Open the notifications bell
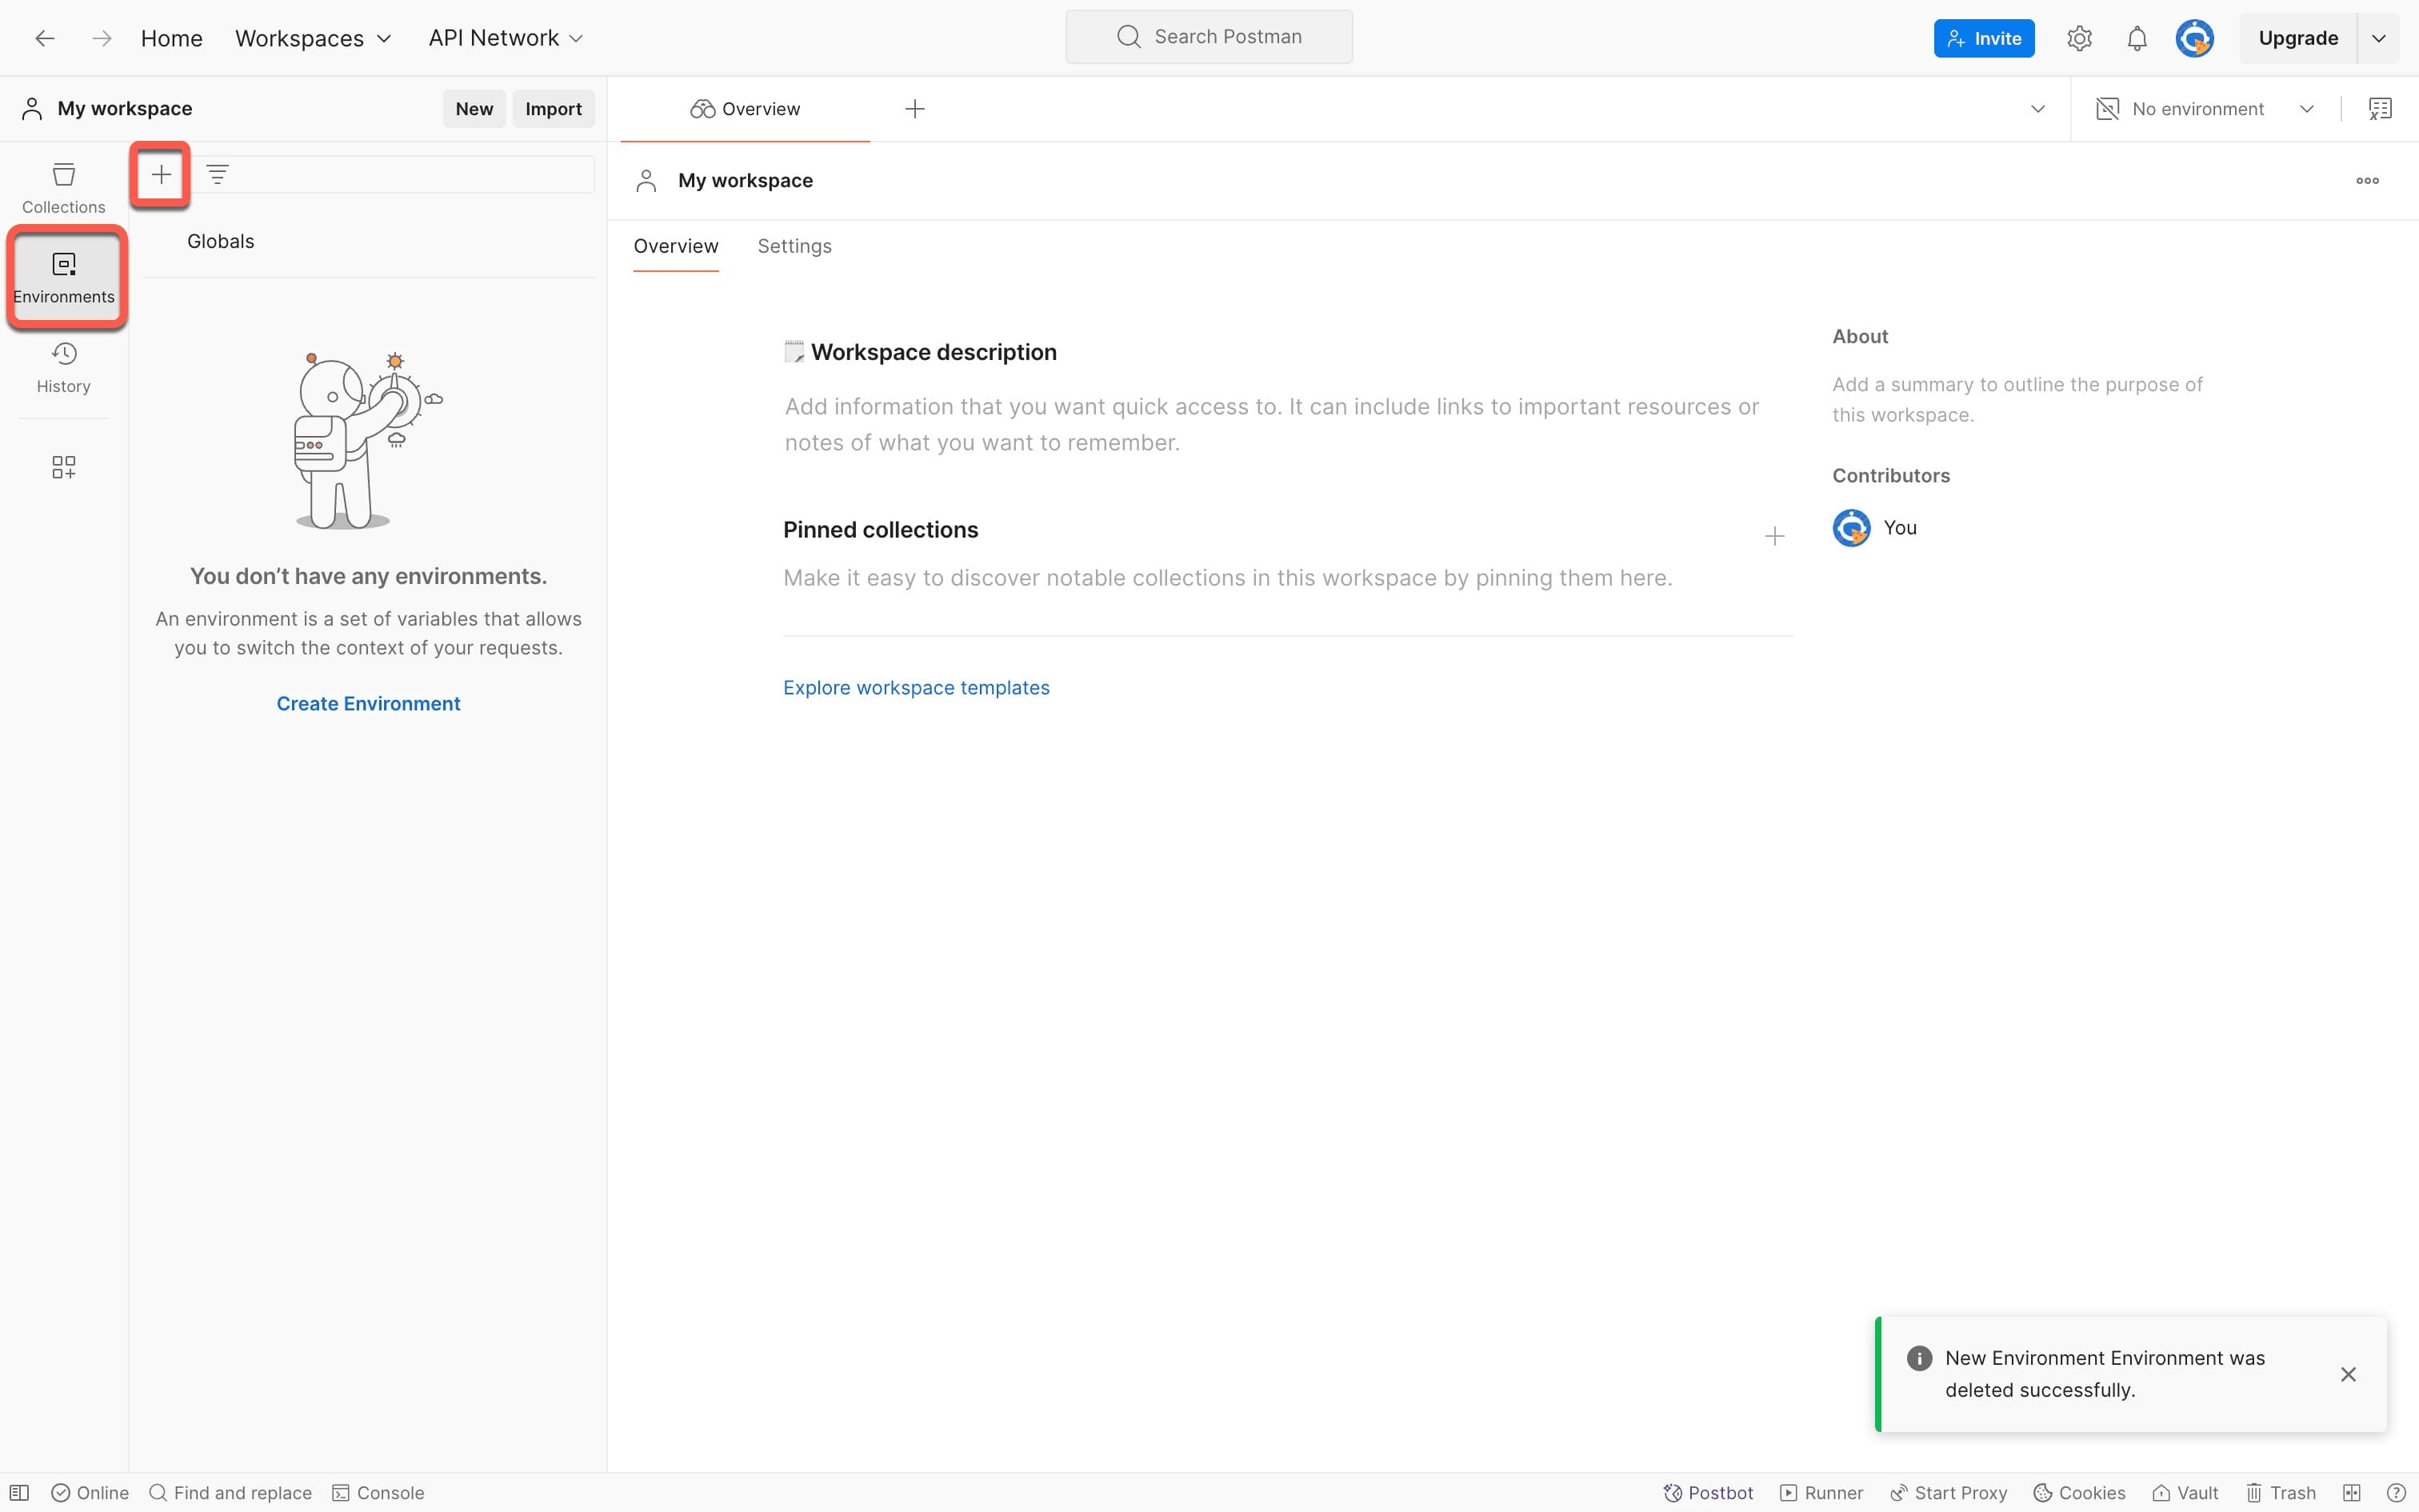 (x=2136, y=38)
